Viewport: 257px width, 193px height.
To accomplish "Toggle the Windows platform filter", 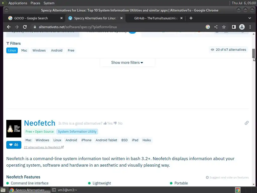I will click(x=39, y=50).
